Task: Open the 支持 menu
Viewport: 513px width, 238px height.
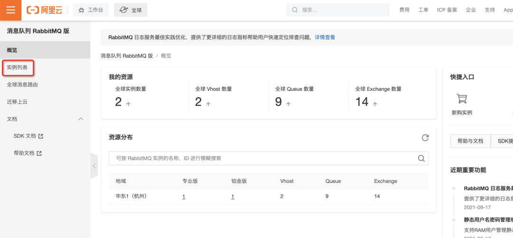Action: (x=490, y=10)
